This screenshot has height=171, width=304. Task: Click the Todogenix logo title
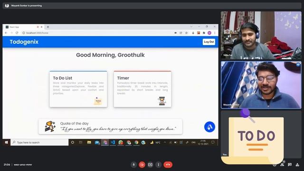point(24,42)
